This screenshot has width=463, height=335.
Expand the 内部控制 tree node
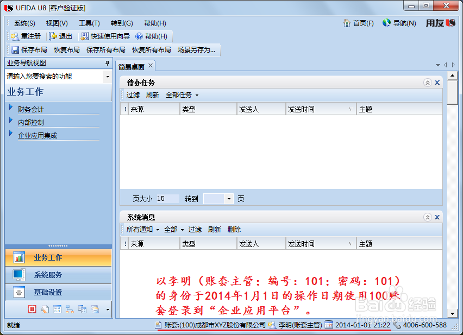[11, 120]
